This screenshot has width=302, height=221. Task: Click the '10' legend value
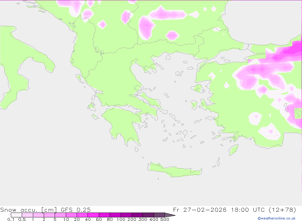pyautogui.click(x=66, y=219)
